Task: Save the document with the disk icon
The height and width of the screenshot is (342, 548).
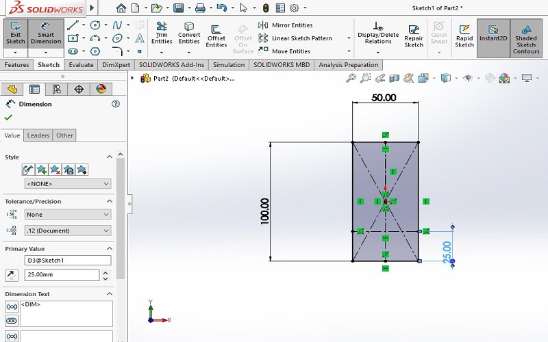Action: click(179, 8)
